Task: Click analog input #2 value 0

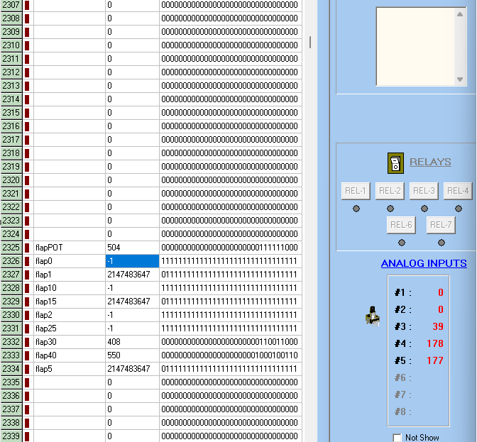Action: click(441, 309)
